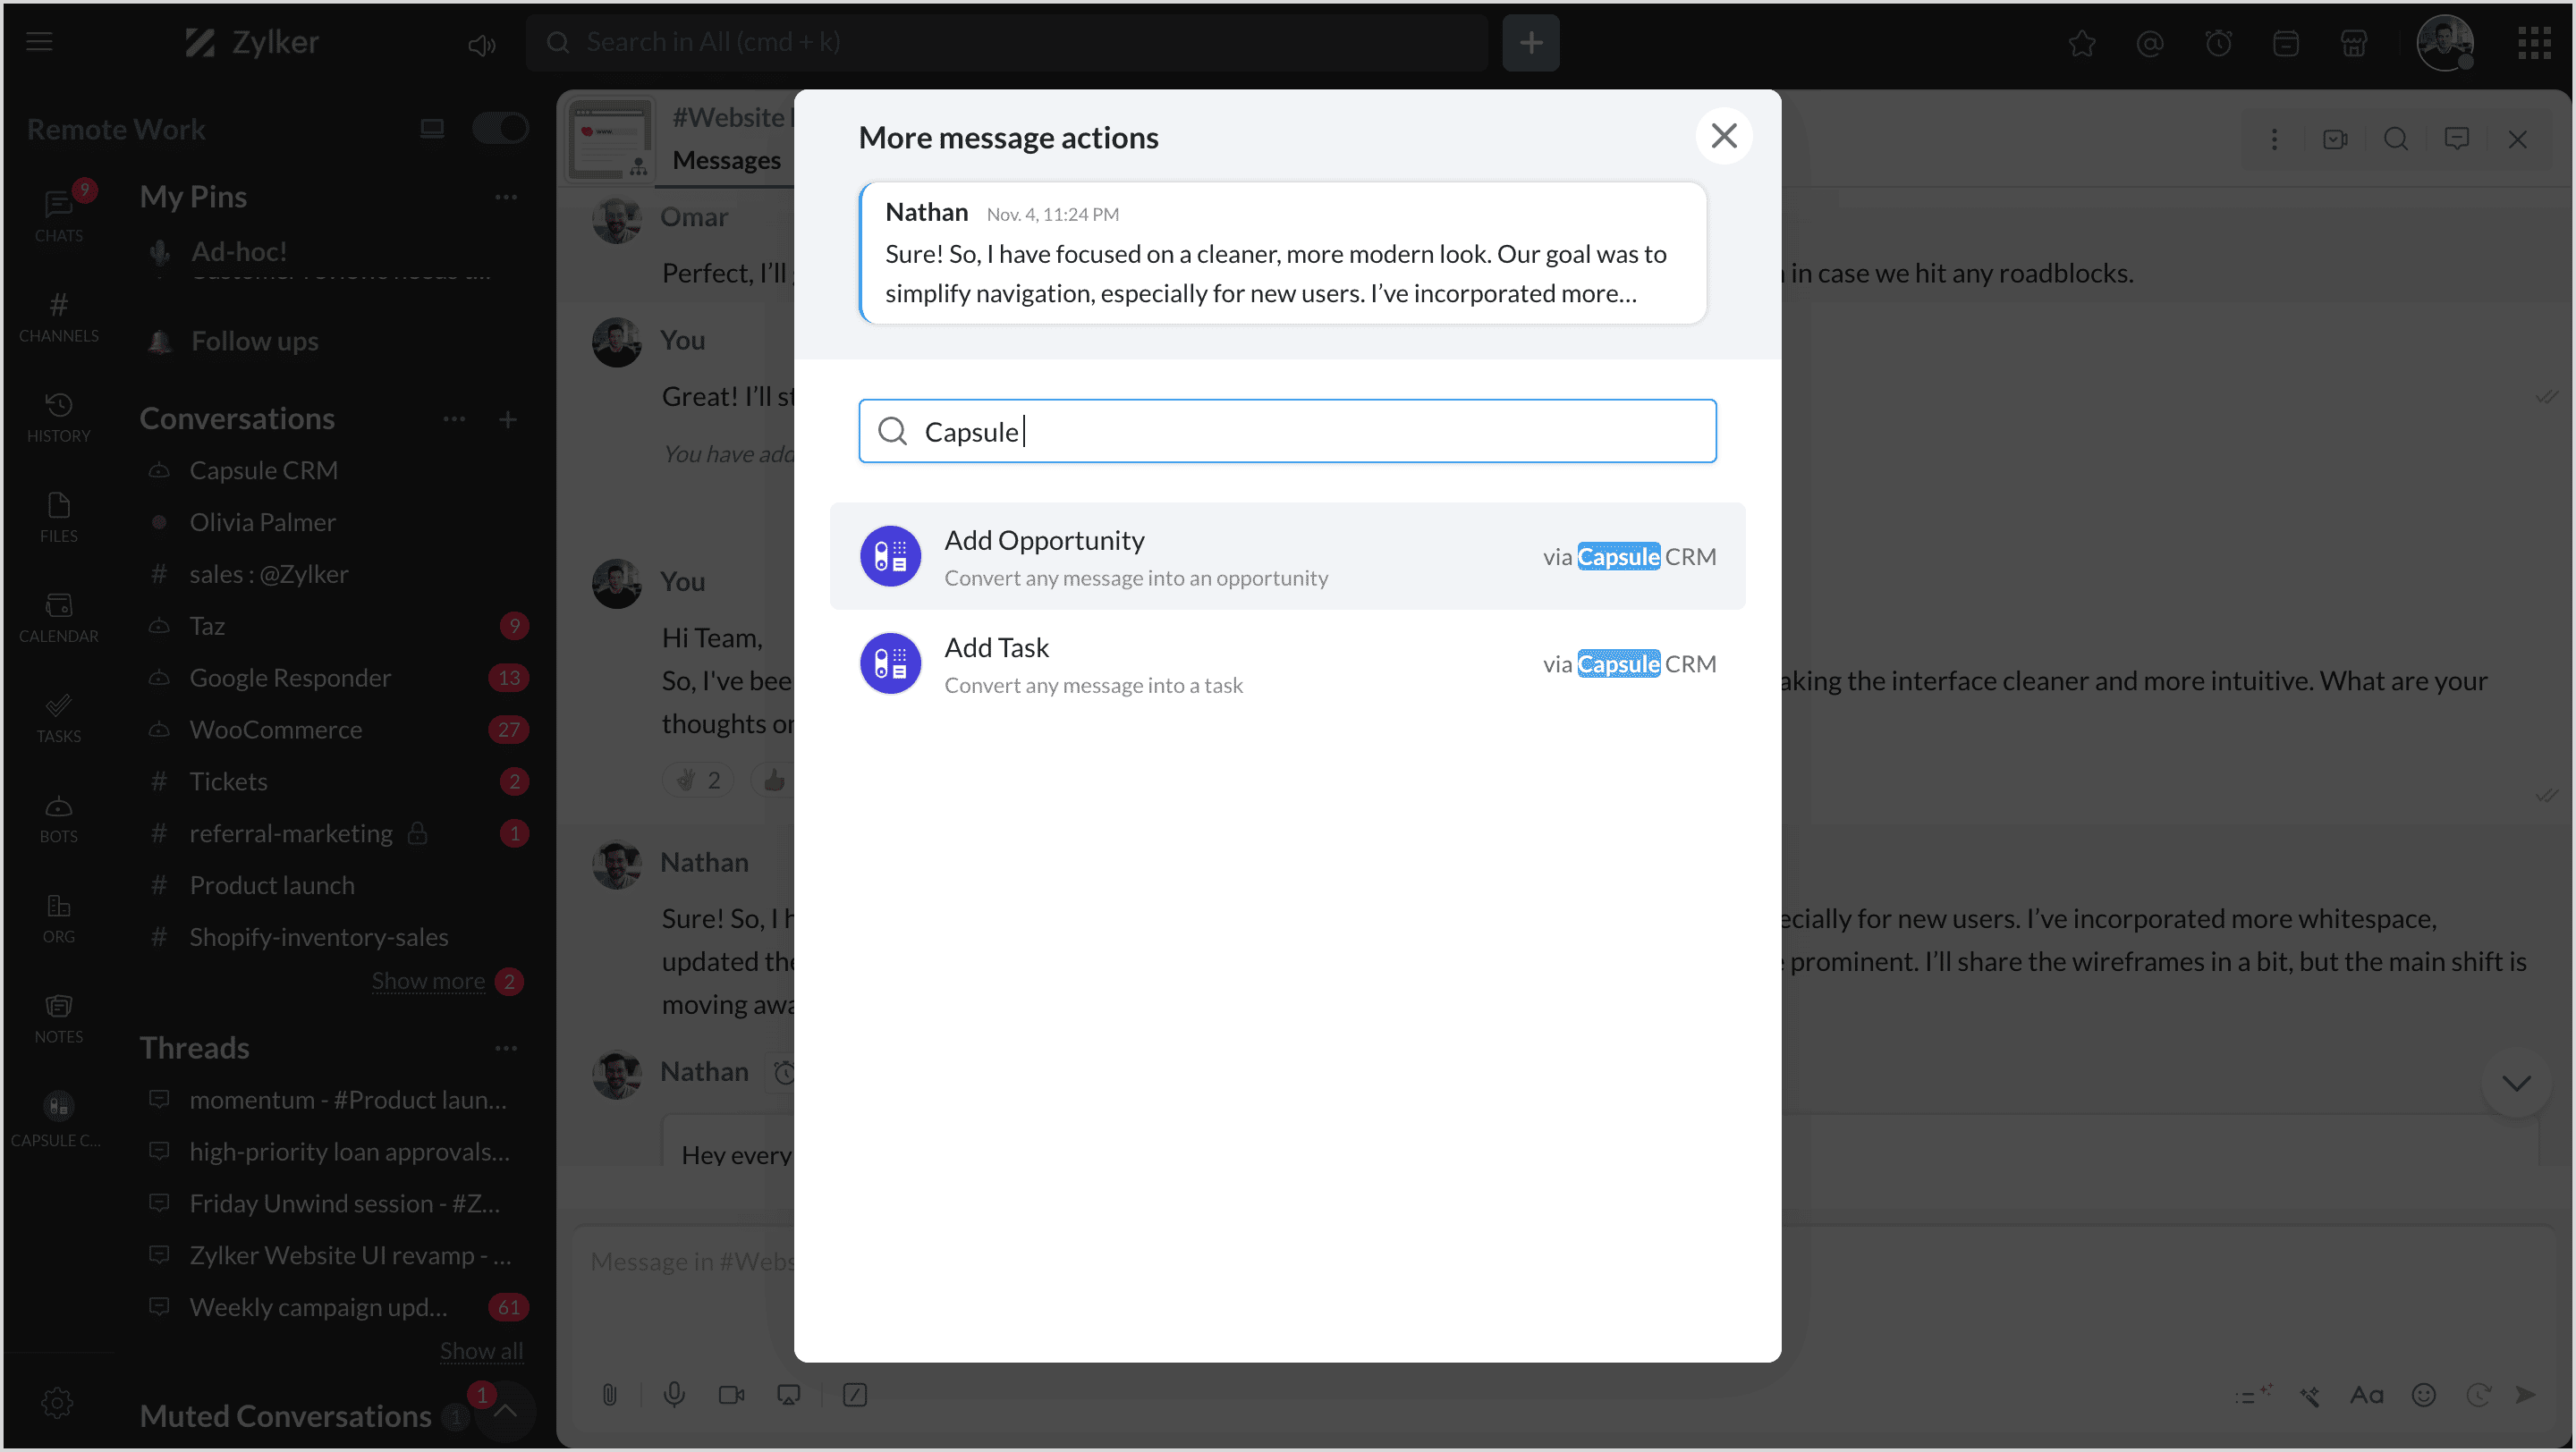The width and height of the screenshot is (2576, 1452).
Task: Expand Show more conversations link
Action: [x=428, y=982]
